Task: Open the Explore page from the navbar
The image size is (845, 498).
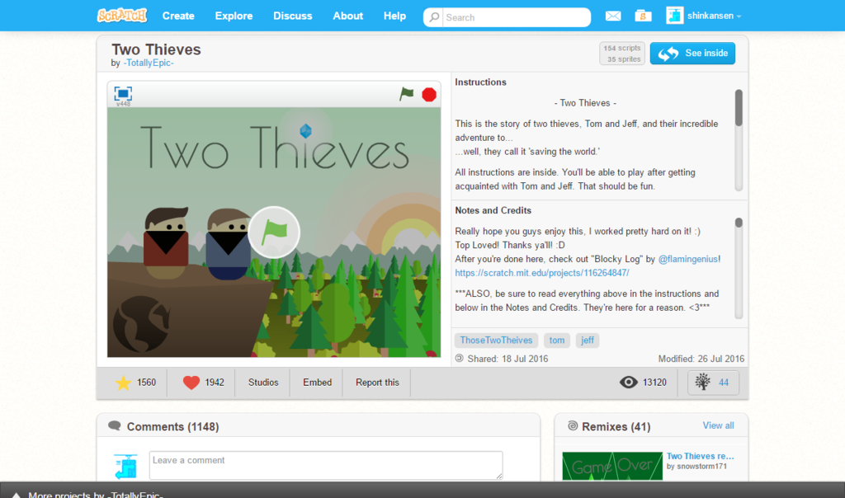Action: point(234,16)
